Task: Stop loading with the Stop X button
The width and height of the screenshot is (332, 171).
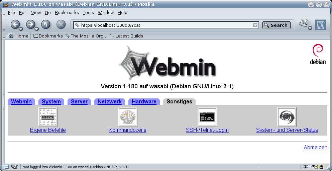Action: (x=61, y=24)
